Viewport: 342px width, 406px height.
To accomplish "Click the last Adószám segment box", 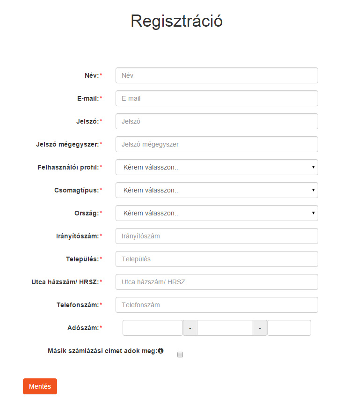I will [289, 328].
